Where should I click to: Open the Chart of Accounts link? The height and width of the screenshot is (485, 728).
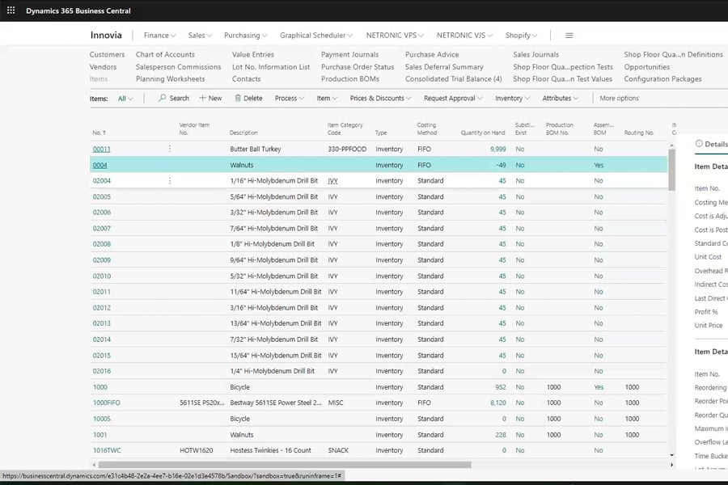pyautogui.click(x=165, y=54)
